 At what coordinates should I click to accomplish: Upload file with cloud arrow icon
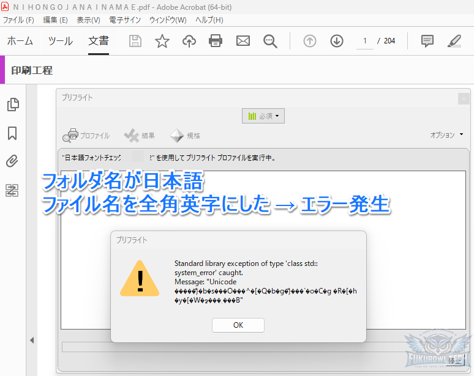(x=189, y=41)
